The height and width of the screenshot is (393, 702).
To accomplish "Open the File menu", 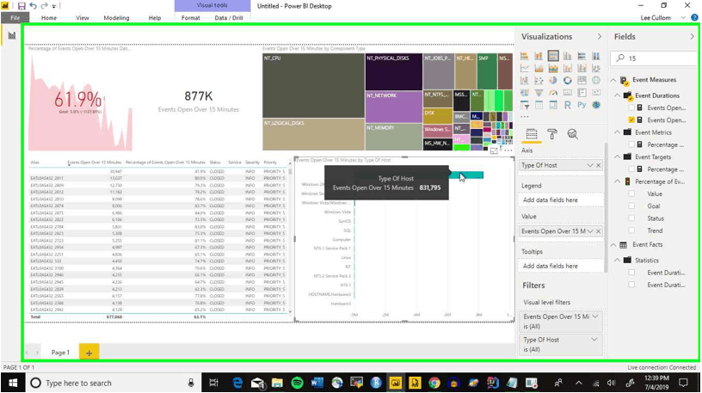I will [x=15, y=18].
